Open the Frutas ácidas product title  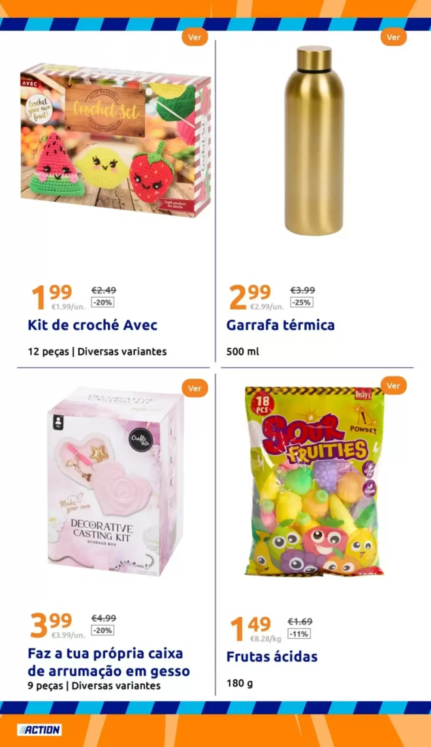click(272, 657)
